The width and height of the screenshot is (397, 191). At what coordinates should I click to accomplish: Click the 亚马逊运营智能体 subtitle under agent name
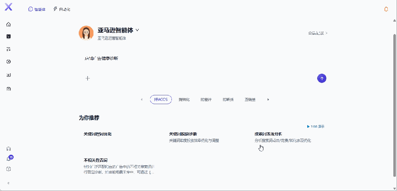(x=112, y=38)
